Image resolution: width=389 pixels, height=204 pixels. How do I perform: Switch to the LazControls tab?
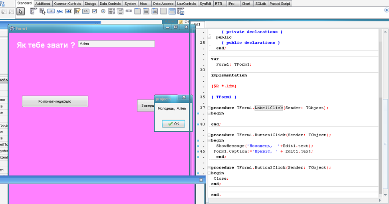187,4
